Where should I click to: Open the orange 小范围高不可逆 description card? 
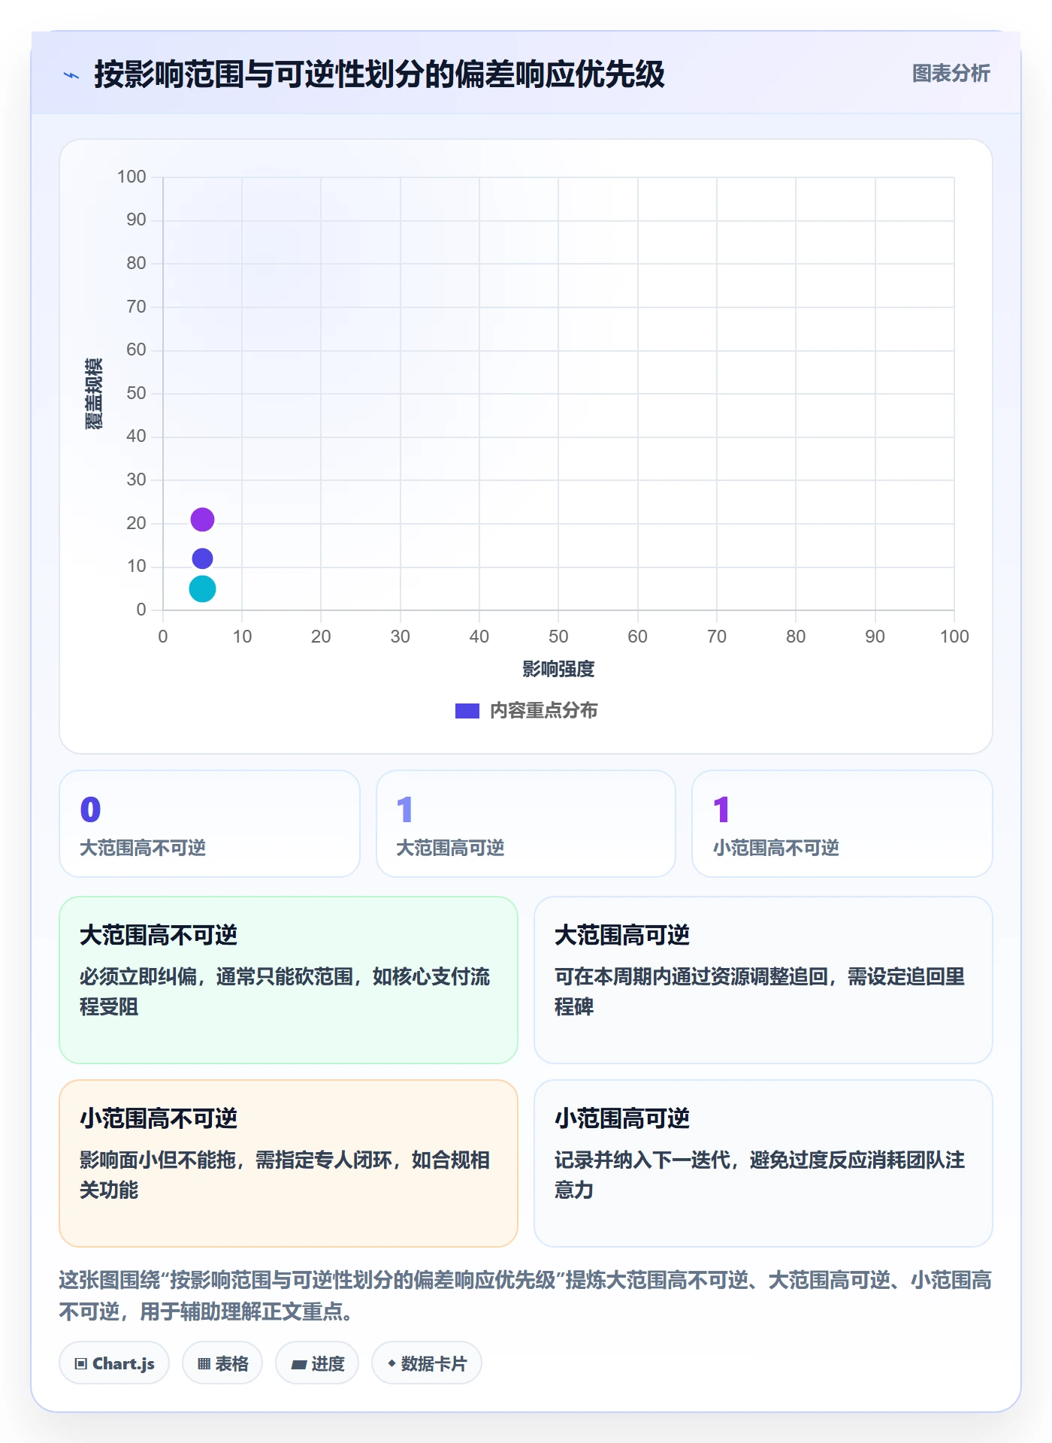tap(289, 1163)
